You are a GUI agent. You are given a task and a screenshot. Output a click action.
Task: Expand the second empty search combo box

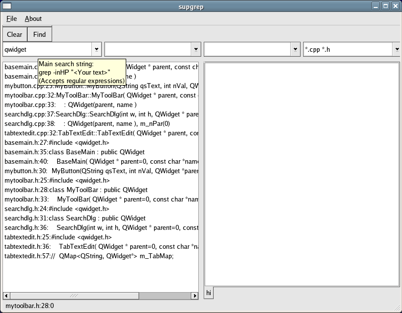(x=196, y=49)
